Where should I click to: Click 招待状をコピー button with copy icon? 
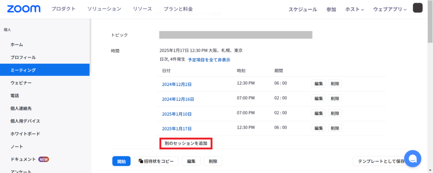(156, 161)
